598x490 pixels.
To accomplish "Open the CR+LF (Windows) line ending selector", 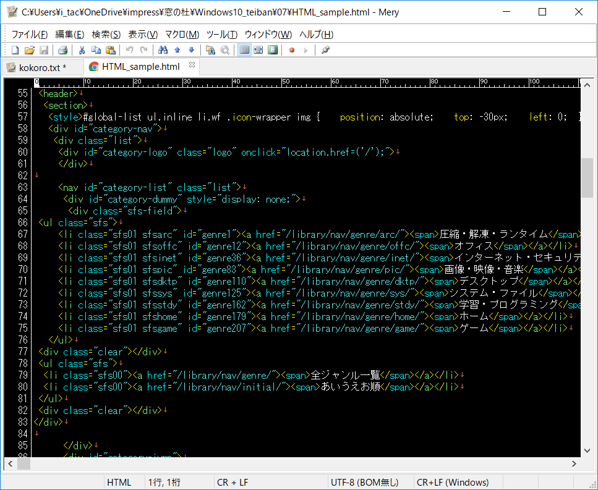I will [x=452, y=483].
